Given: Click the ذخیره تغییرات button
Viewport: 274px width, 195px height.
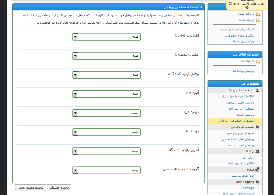Looking at the screenshot, I should (59, 188).
